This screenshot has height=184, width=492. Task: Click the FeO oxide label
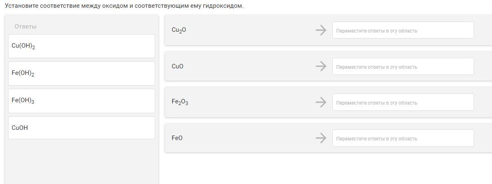(177, 138)
